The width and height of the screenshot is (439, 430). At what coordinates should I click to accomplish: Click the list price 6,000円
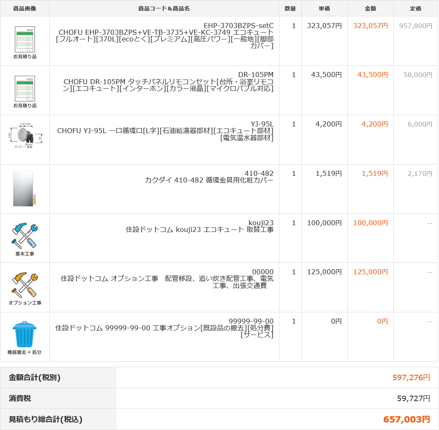[x=420, y=124]
